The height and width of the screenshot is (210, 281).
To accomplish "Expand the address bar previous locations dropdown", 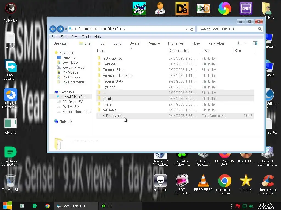I will 186,29.
